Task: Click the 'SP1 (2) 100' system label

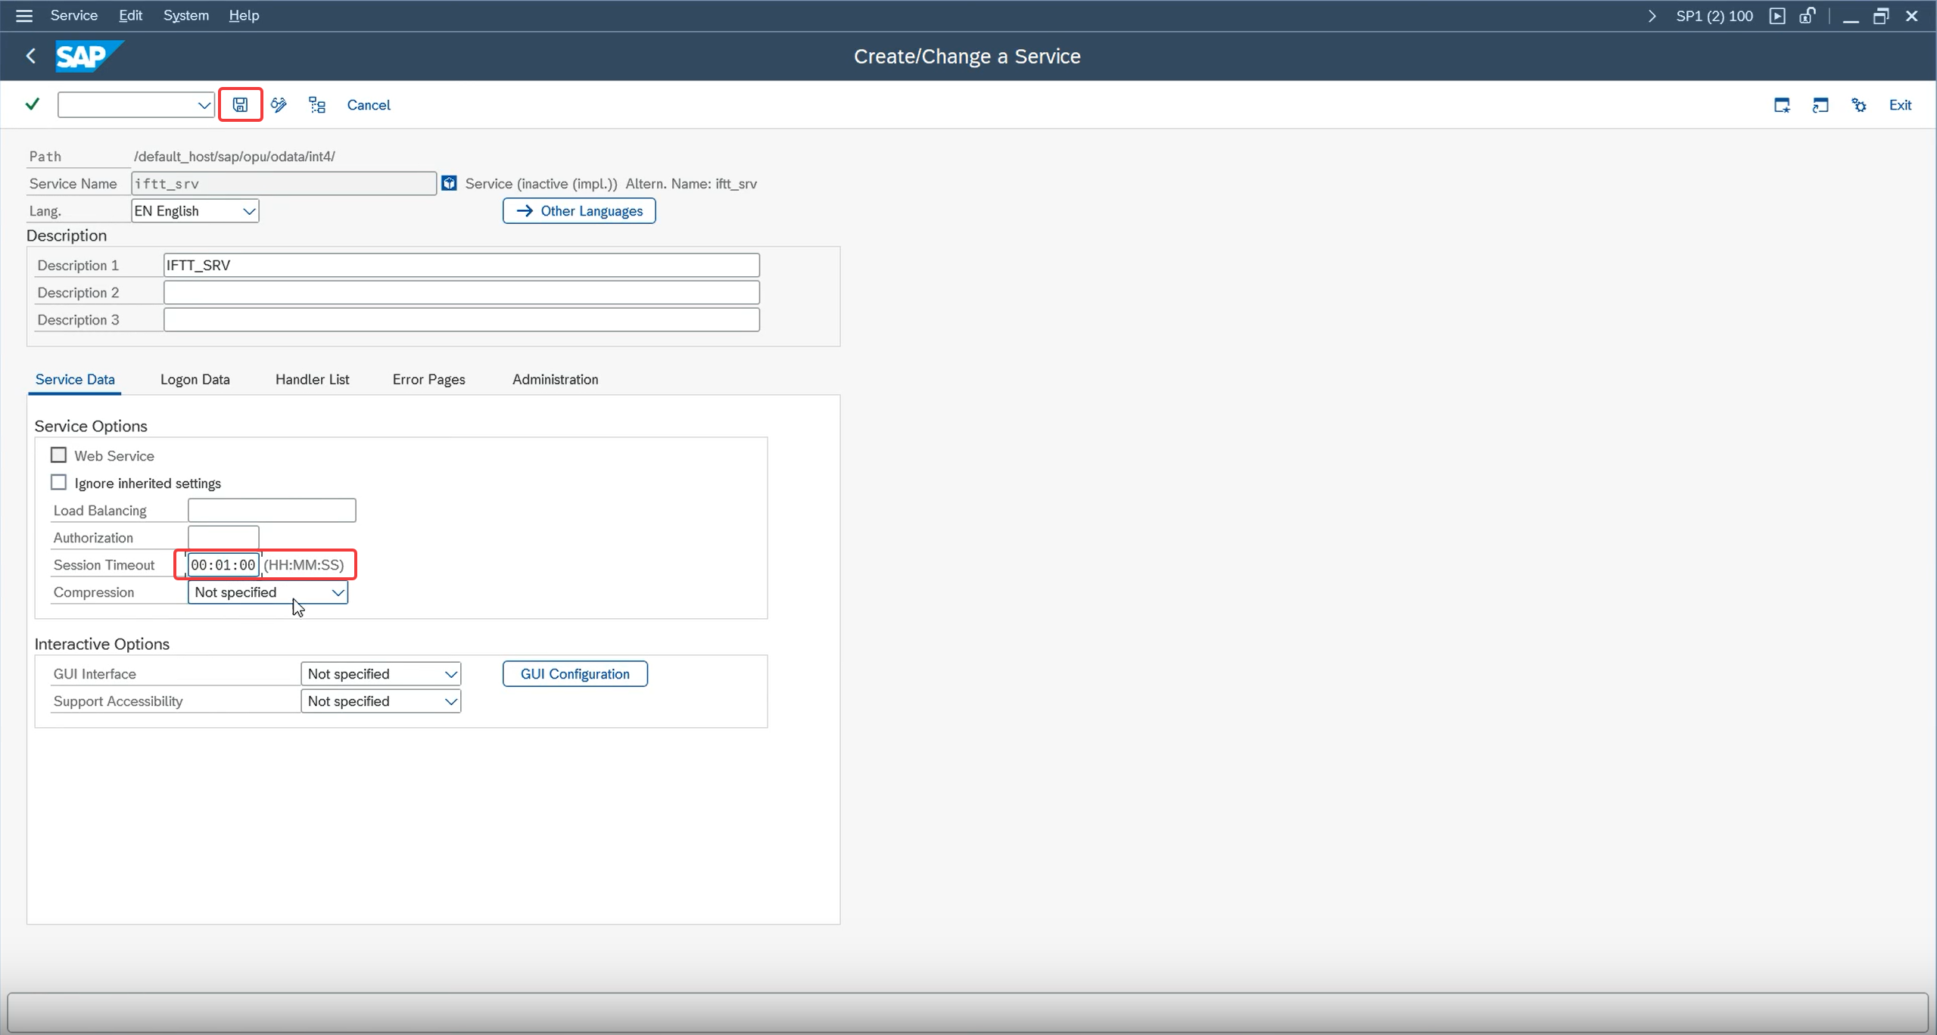Action: tap(1714, 16)
